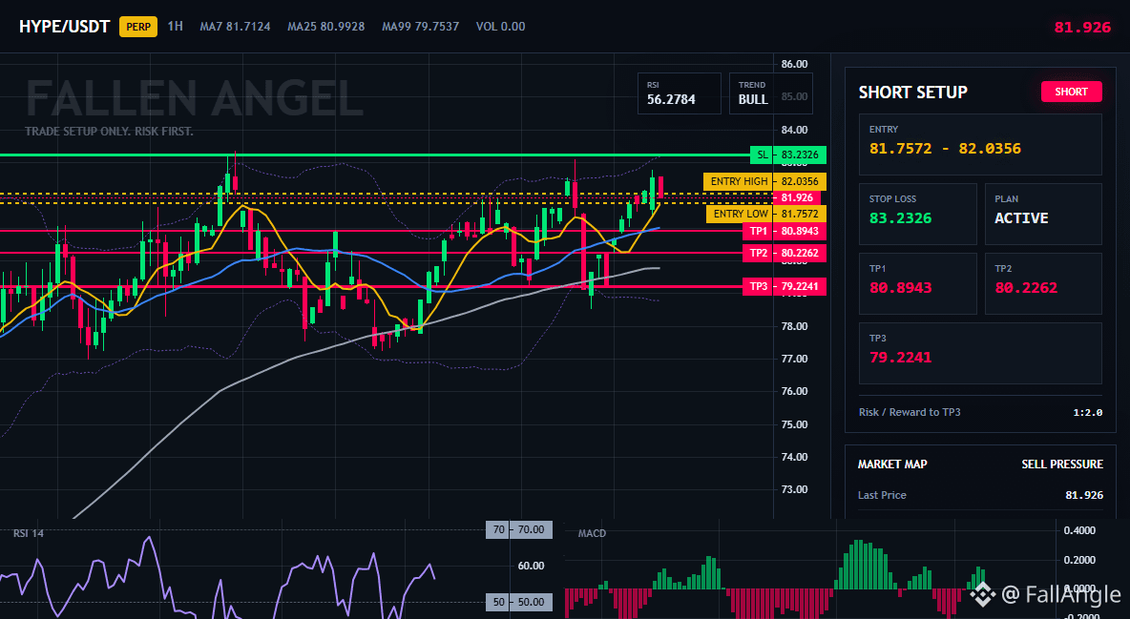The image size is (1130, 619).
Task: Click the 73.00 price axis label
Action: tap(794, 489)
